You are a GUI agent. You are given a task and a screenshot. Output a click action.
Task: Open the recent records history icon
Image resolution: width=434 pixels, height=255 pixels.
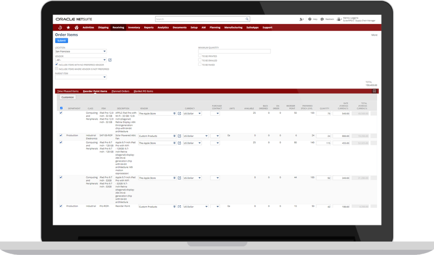pyautogui.click(x=60, y=27)
